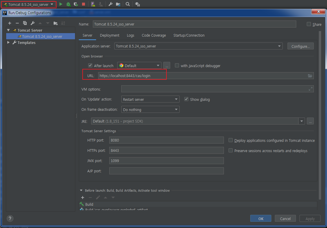Remove selected configuration with minus icon

point(17,23)
